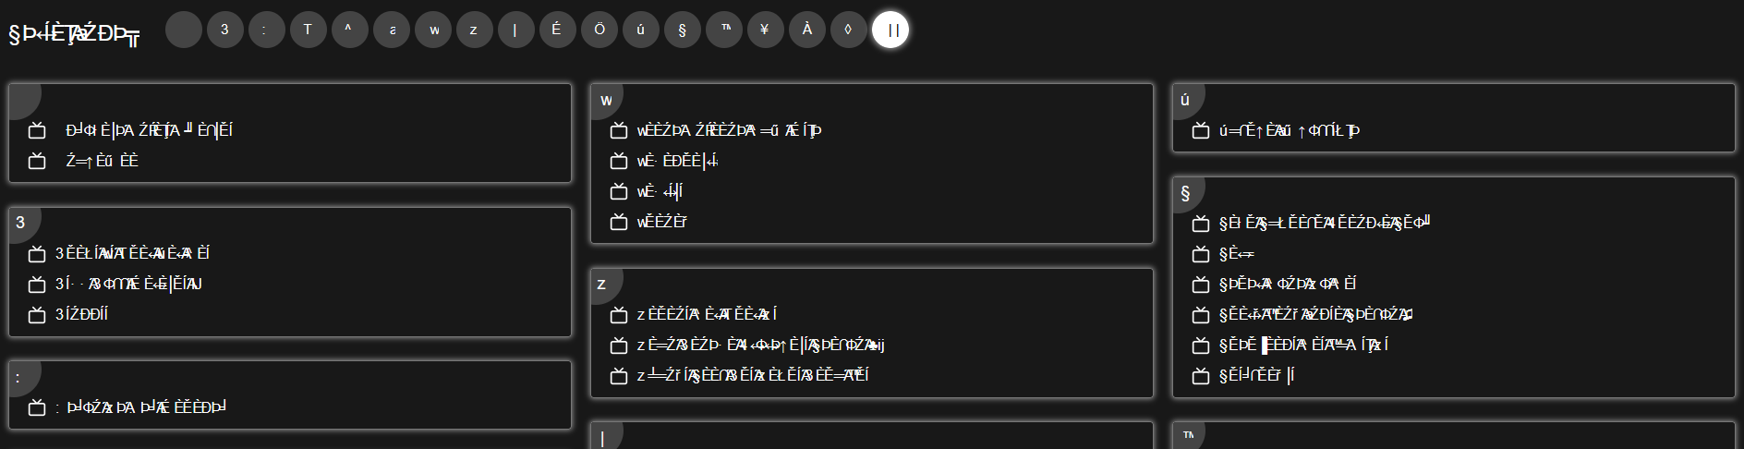
Task: Open the first entry in the 'z' group
Action: [707, 315]
